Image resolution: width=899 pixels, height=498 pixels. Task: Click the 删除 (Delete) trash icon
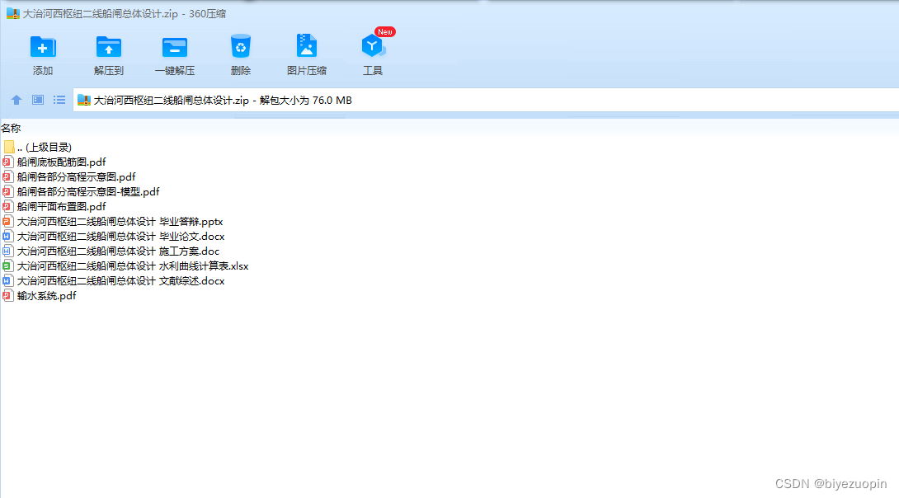[241, 55]
